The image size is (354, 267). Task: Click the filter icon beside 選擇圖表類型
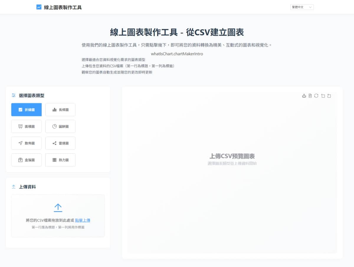click(x=13, y=95)
